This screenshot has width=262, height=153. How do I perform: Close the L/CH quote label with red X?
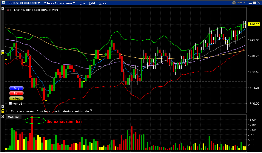coord(8,10)
